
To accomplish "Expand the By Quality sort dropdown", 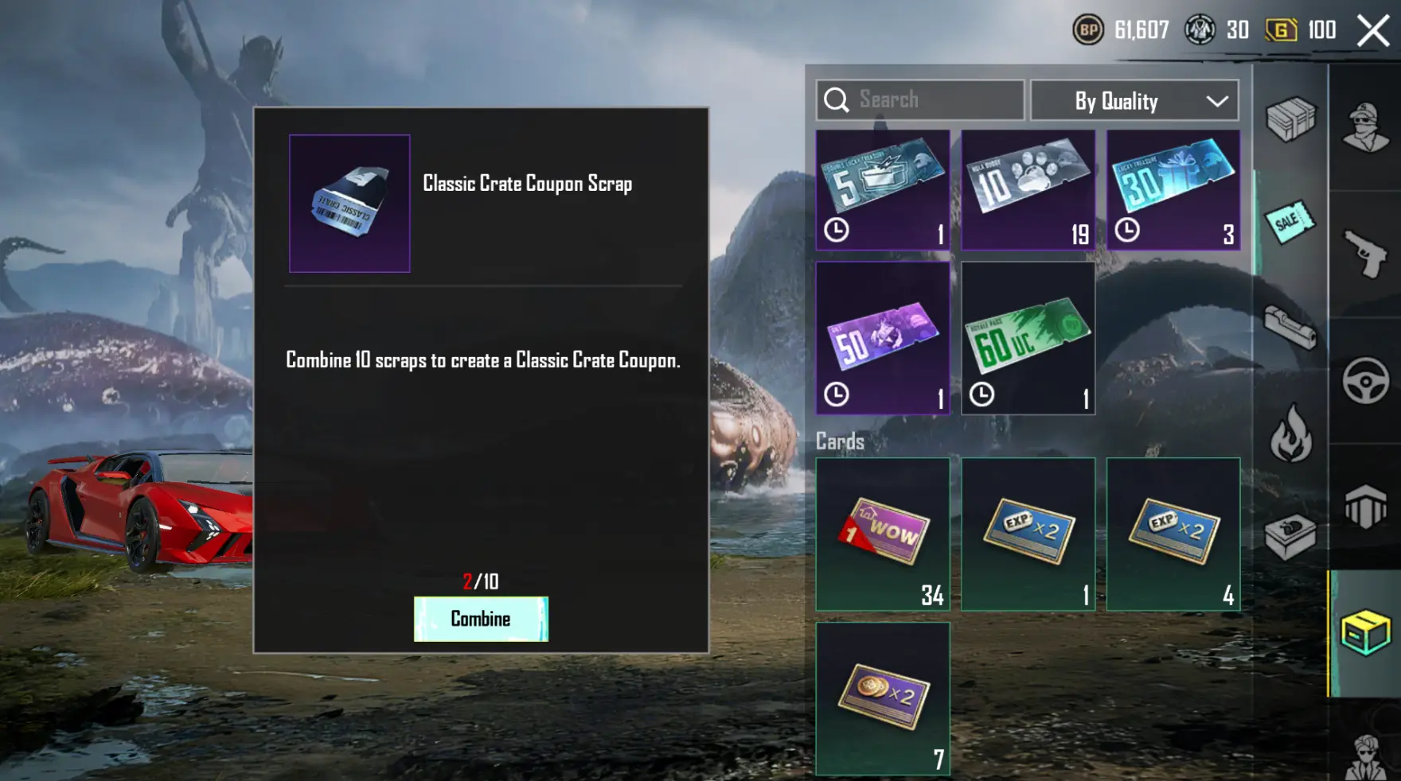I will 1134,100.
